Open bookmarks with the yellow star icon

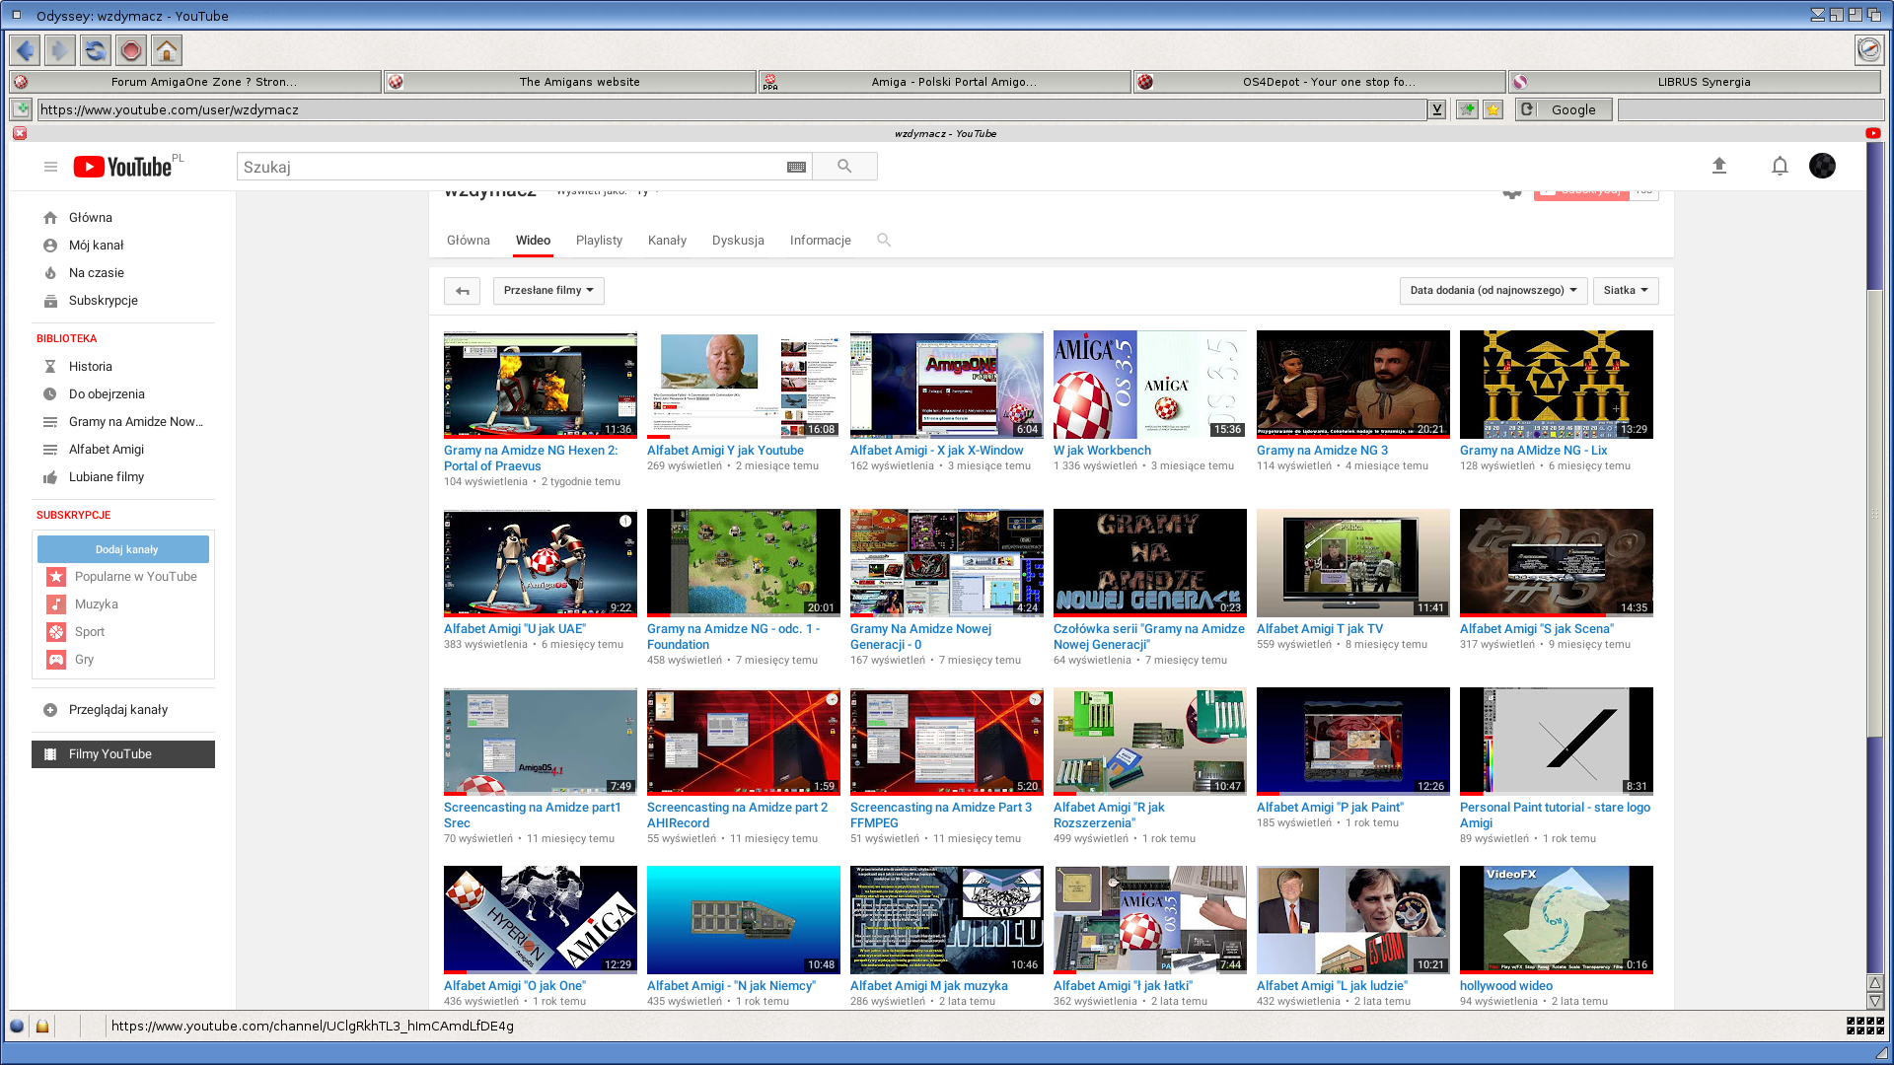coord(1493,109)
